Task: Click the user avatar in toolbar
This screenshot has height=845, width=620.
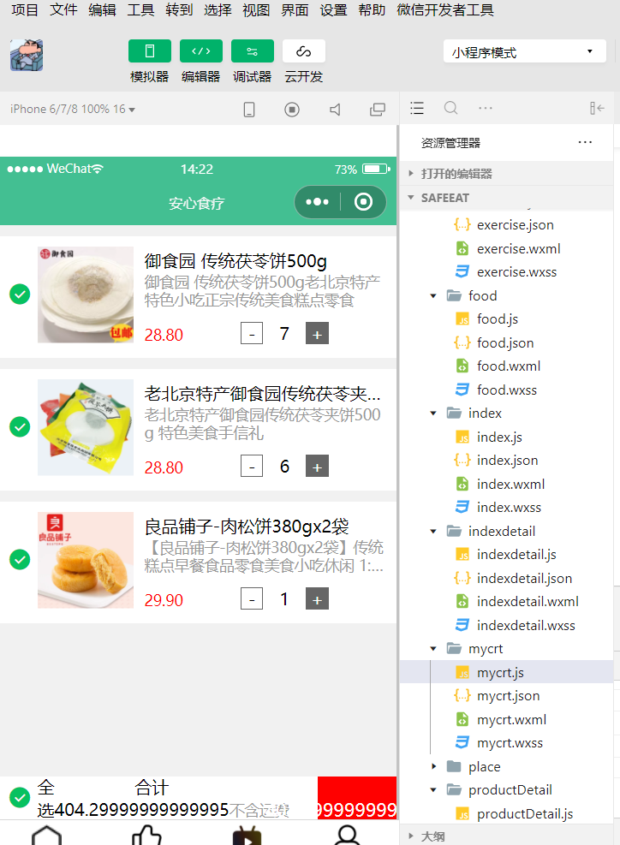Action: tap(27, 55)
